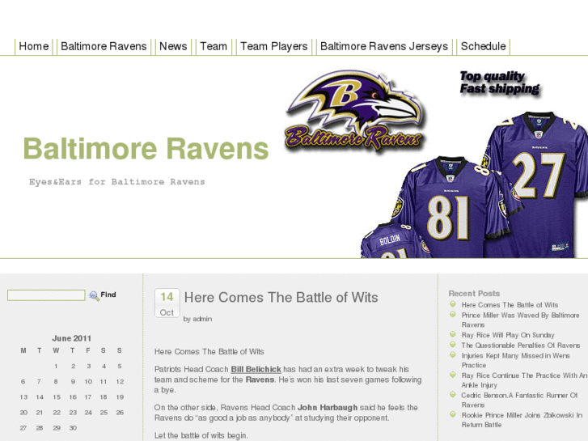Click bullet icon beside Here Comes The Battle

pyautogui.click(x=453, y=304)
